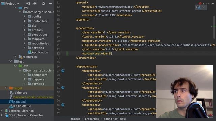The image size is (216, 121).
Task: Open the Application class
Action: [x=40, y=52]
